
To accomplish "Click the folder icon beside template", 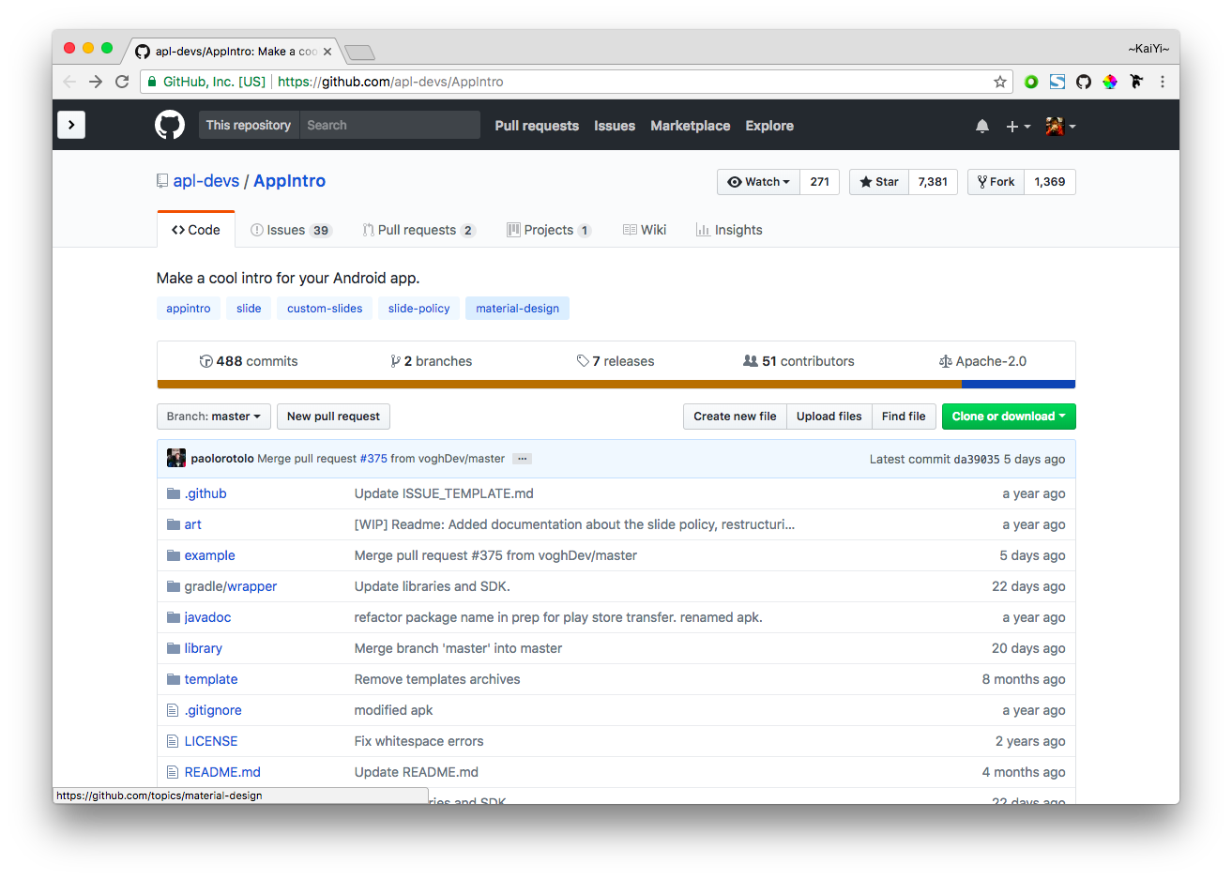I will (174, 679).
